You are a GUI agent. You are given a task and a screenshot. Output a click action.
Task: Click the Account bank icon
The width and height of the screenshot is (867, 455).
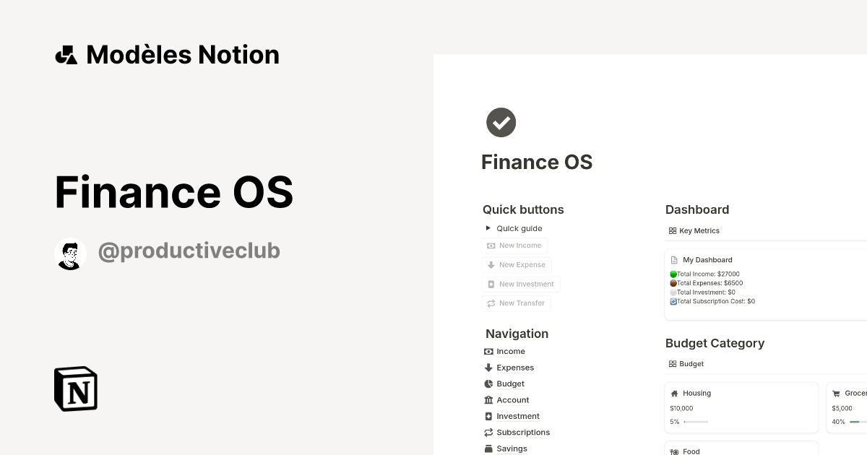488,399
